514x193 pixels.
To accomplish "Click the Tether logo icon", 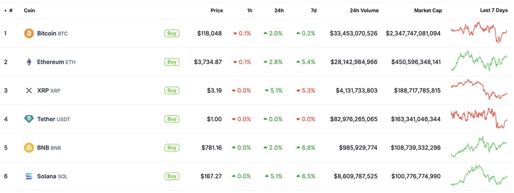I will pos(29,119).
